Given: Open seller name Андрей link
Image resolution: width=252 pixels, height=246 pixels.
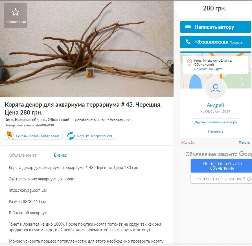Looking at the screenshot, I should tap(215, 105).
